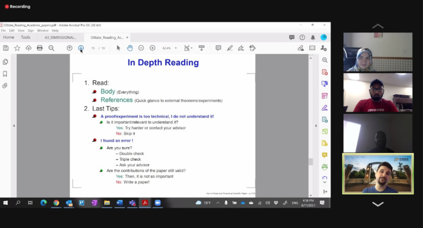Viewport: 423px width, 228px height.
Task: Open the page thumbnails side panel
Action: click(5, 62)
